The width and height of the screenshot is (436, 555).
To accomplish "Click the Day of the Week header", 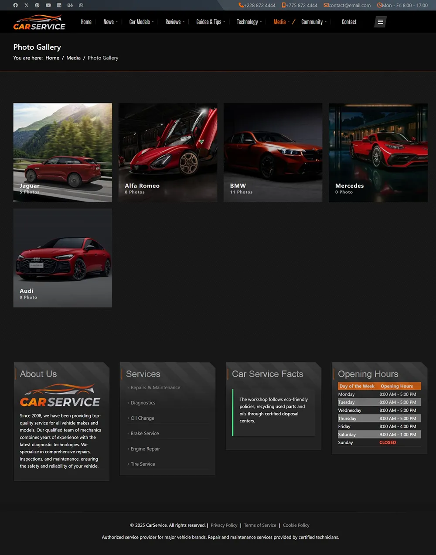I will (x=357, y=386).
